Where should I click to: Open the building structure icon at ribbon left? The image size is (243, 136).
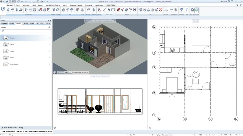click(3, 9)
